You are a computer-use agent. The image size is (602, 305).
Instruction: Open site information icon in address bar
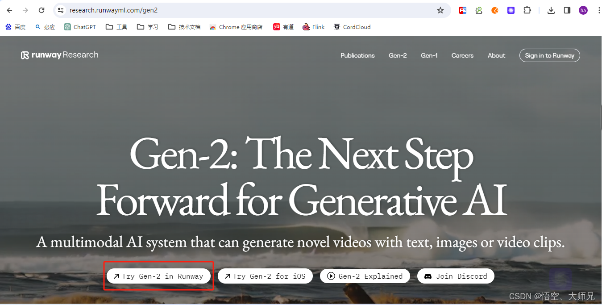(x=61, y=10)
